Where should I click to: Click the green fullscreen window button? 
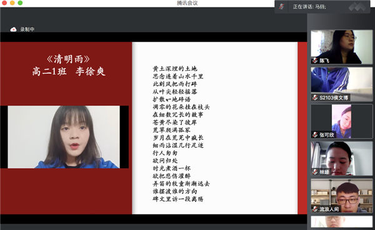[20, 3]
